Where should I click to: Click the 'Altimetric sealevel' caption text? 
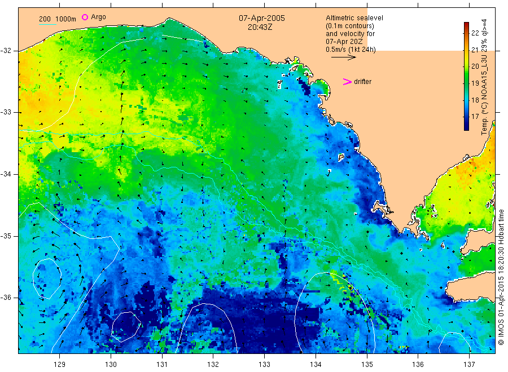tap(354, 18)
